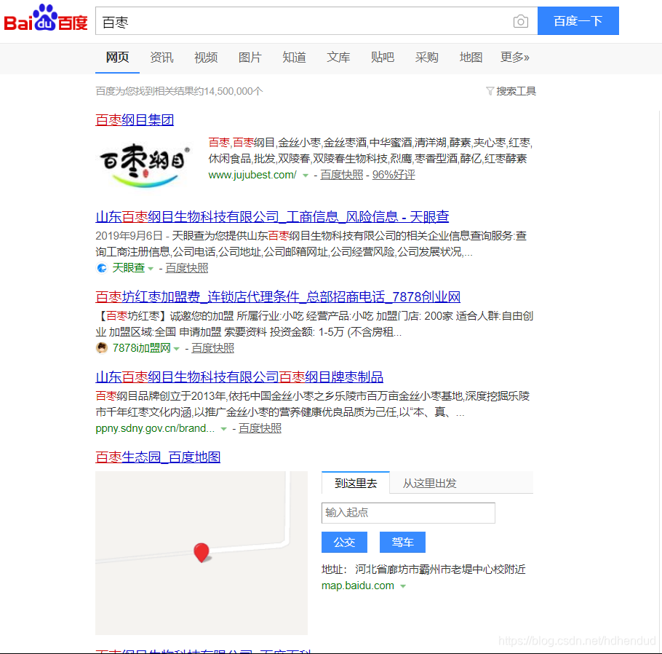Click result count text 约14,500,000个
The width and height of the screenshot is (662, 654).
[x=228, y=91]
